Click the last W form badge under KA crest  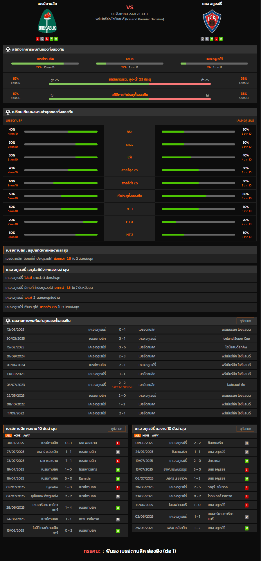221,39
